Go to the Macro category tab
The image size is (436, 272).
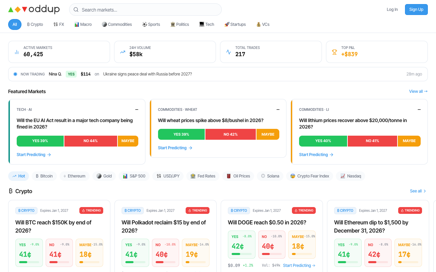[83, 24]
